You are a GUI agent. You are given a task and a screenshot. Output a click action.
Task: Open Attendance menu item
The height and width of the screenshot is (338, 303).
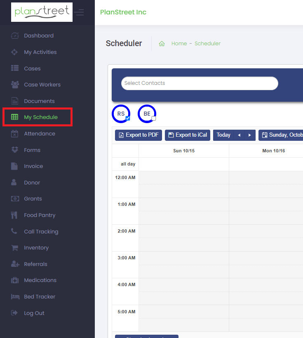[40, 134]
